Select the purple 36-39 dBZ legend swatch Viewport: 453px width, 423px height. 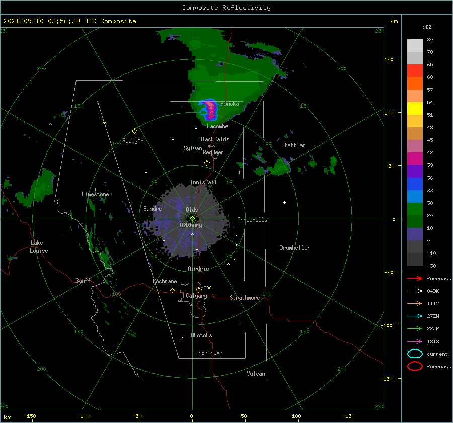pos(415,171)
